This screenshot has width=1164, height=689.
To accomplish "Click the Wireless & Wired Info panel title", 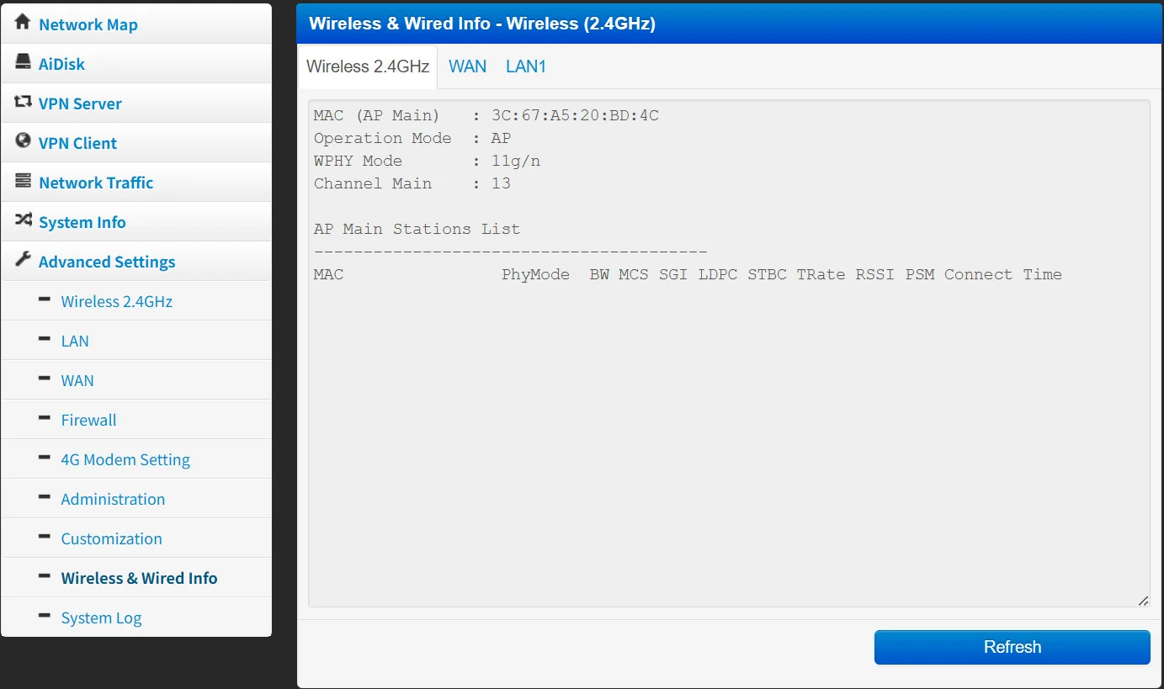I will tap(482, 24).
